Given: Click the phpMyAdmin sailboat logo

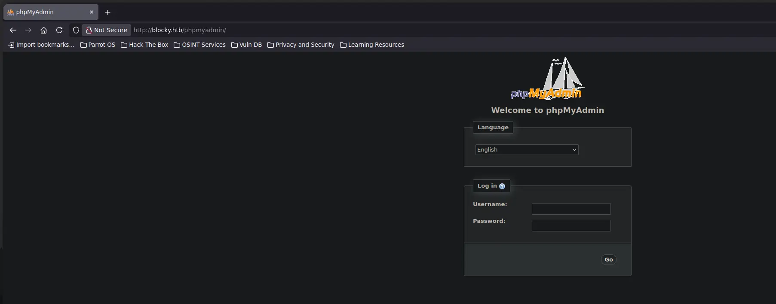Looking at the screenshot, I should (x=547, y=79).
